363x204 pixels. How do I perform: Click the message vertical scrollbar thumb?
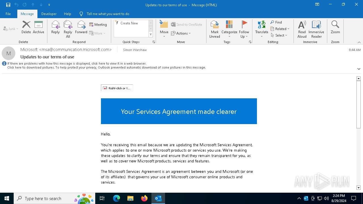tap(358, 104)
